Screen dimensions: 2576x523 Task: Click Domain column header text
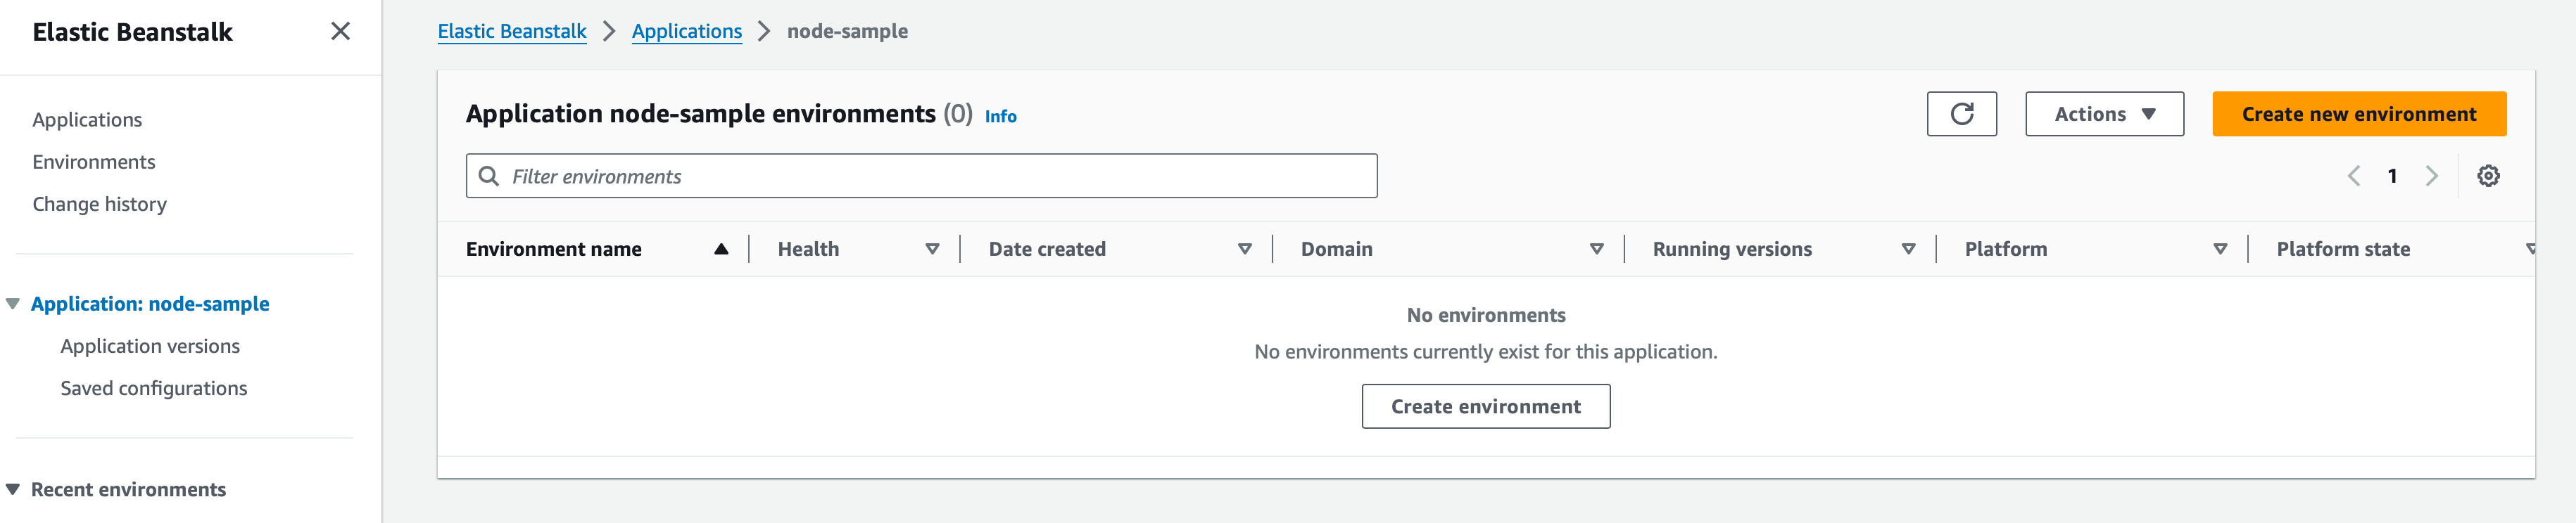(1336, 250)
